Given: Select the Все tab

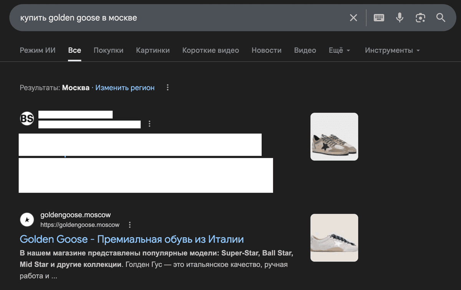Looking at the screenshot, I should [x=75, y=50].
